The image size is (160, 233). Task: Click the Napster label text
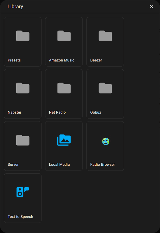pyautogui.click(x=15, y=112)
